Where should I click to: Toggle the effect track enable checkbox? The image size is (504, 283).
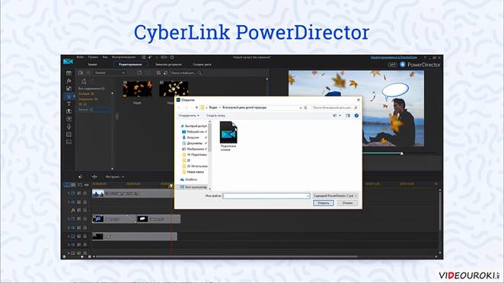tap(79, 210)
